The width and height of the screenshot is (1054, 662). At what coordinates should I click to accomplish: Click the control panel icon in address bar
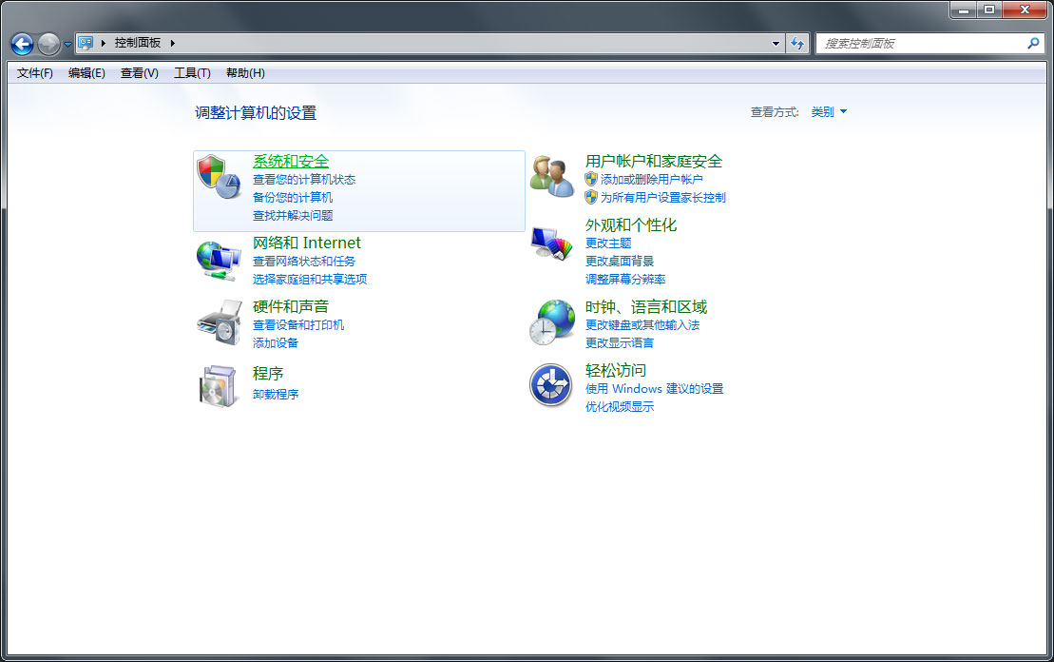86,43
